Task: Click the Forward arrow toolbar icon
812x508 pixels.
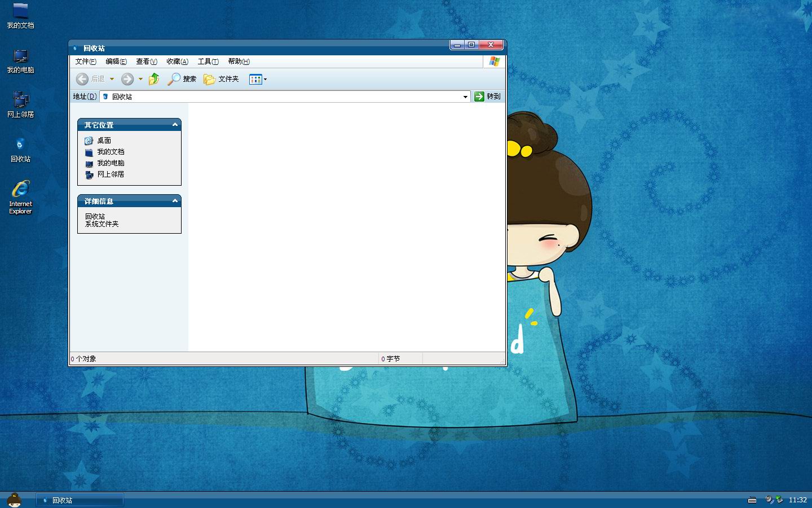Action: coord(128,79)
